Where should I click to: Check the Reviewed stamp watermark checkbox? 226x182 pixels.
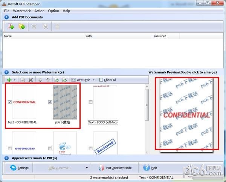coord(90,148)
